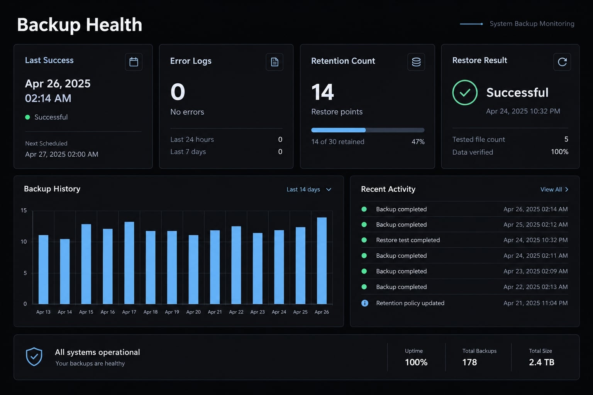Click the 14 of 30 retained label
Image resolution: width=593 pixels, height=395 pixels.
pos(338,142)
